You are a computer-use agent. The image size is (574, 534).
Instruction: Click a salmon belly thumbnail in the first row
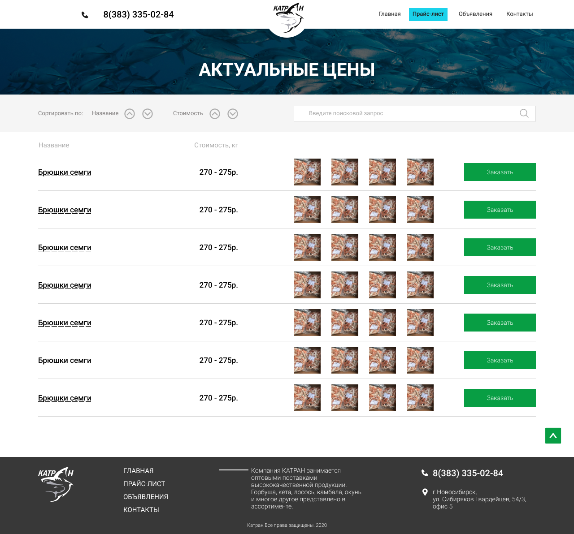click(307, 172)
